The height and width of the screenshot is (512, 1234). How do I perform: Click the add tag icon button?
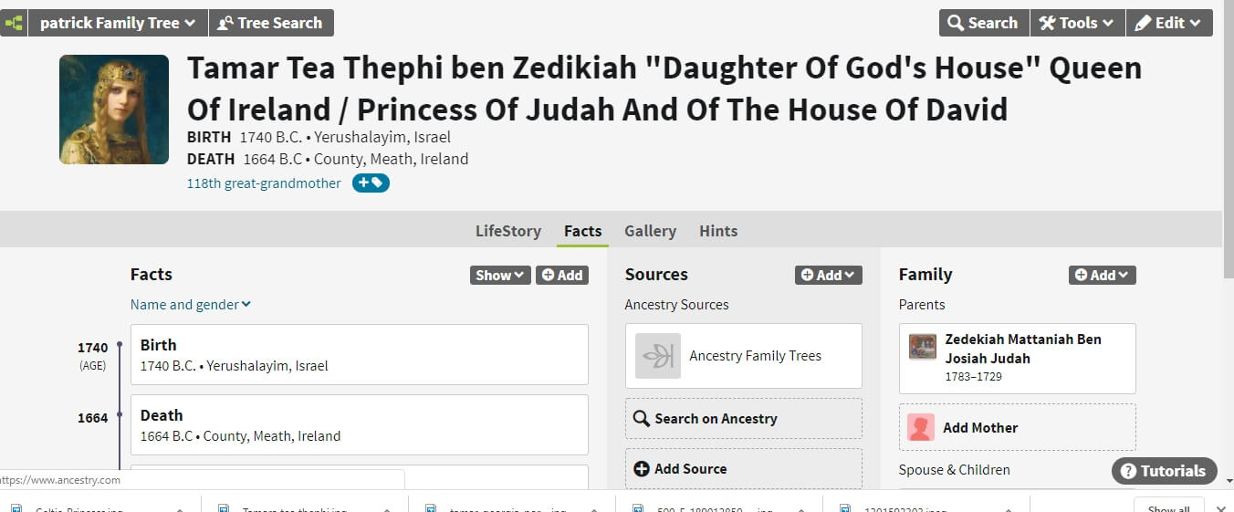click(x=371, y=183)
